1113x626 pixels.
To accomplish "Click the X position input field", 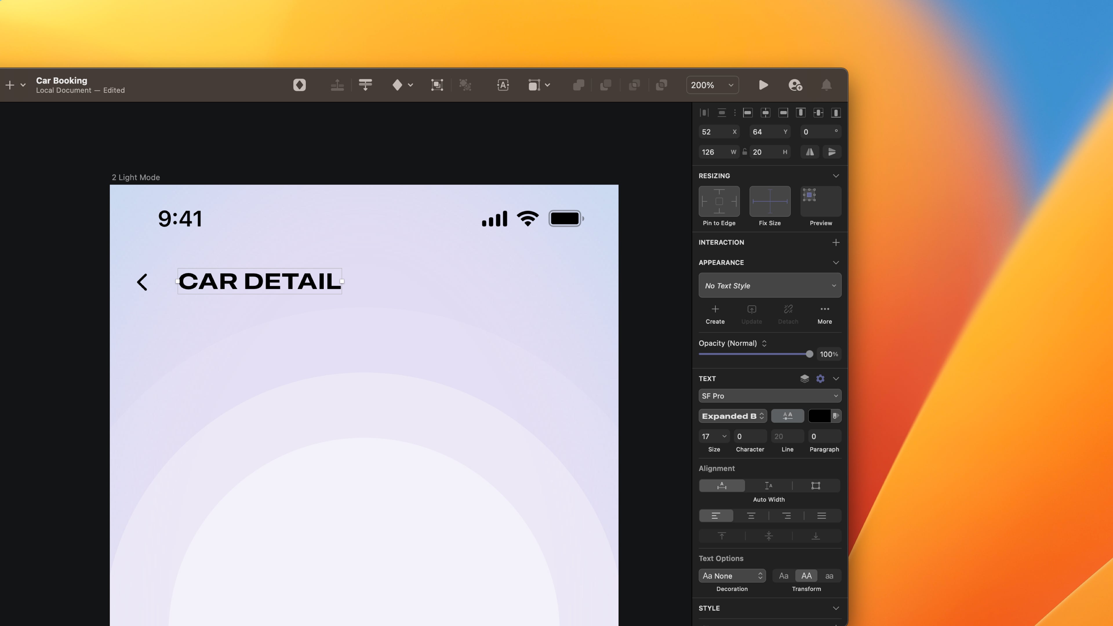I will tap(715, 132).
